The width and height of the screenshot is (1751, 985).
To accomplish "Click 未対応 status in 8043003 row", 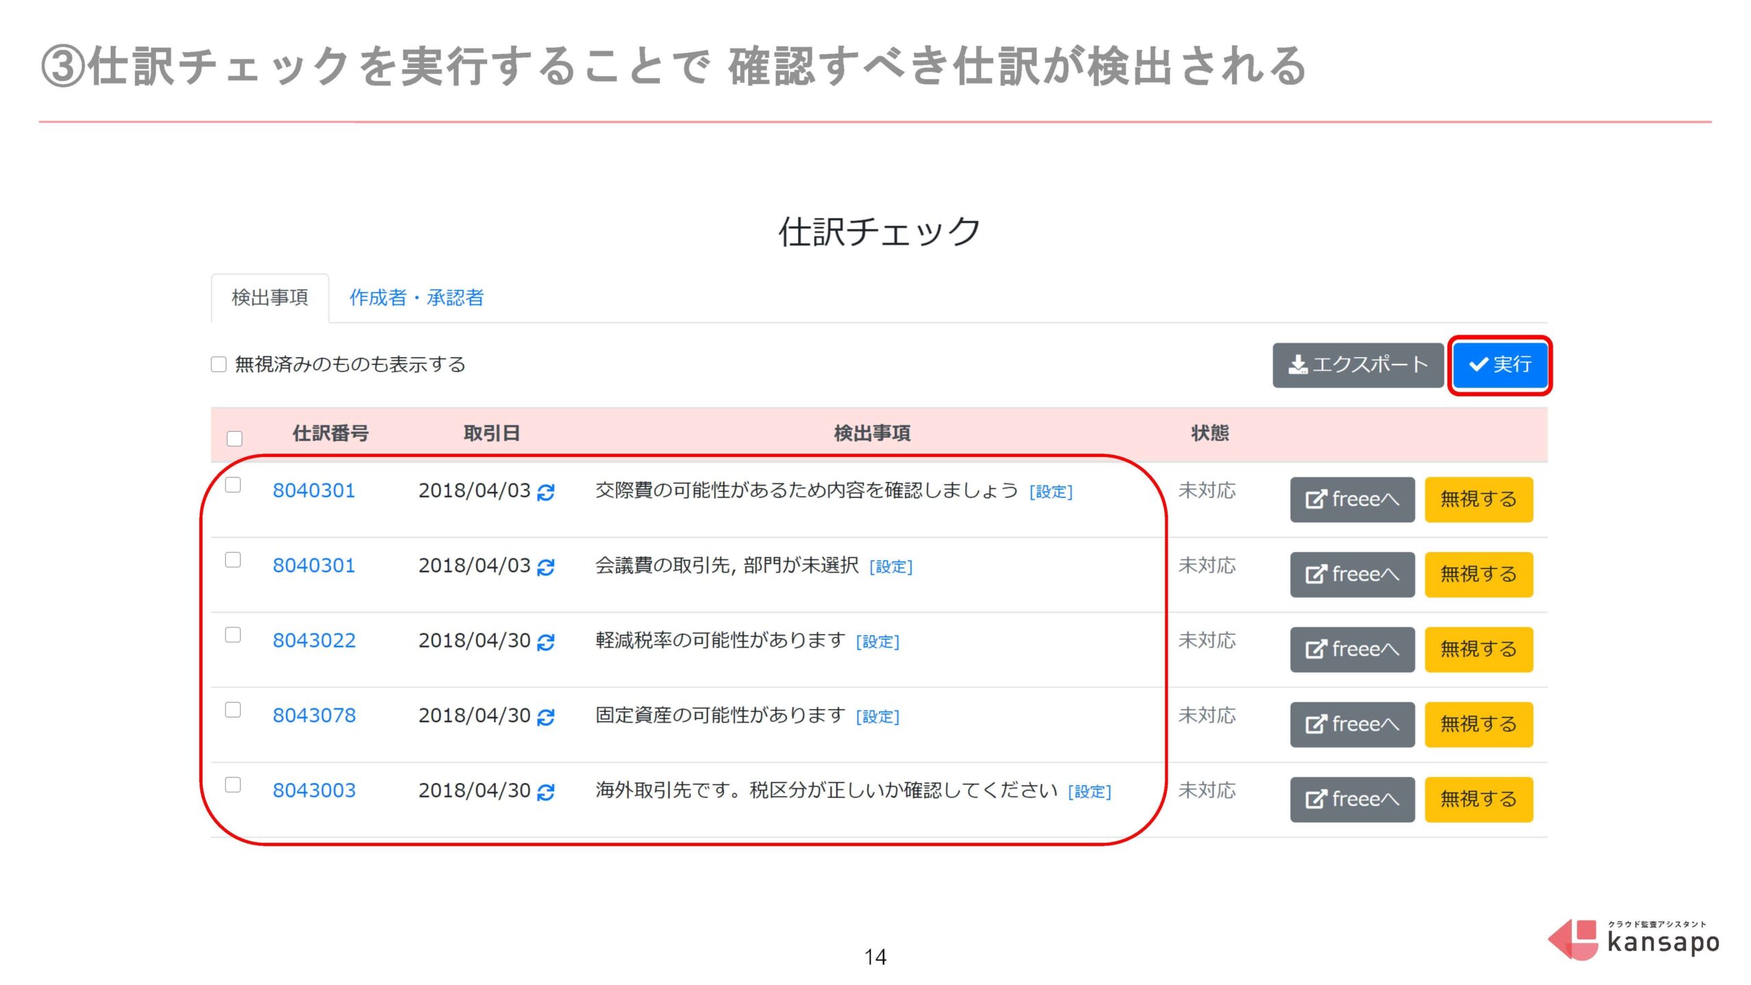I will click(1207, 790).
